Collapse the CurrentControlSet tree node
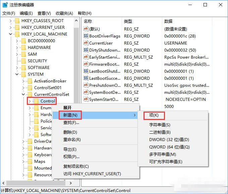 click(23, 94)
